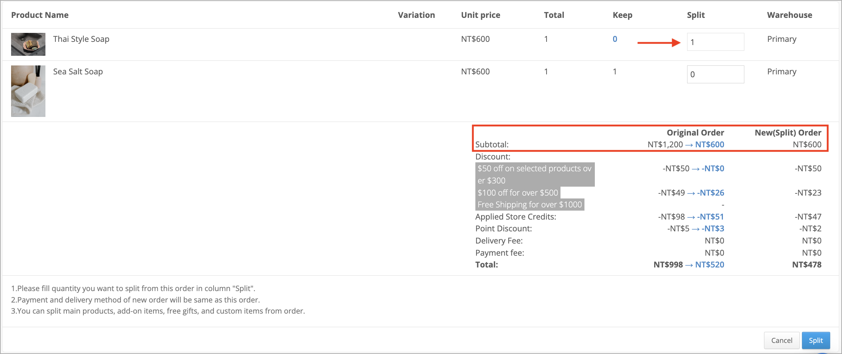This screenshot has width=842, height=354.
Task: Click the Delivery Fee label
Action: click(x=499, y=241)
